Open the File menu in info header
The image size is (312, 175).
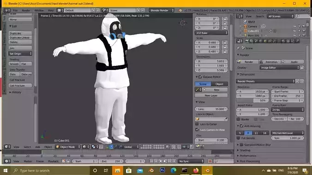(x=15, y=10)
